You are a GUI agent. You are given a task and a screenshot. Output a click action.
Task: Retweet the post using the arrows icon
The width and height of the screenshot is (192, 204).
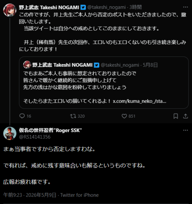click(73, 116)
